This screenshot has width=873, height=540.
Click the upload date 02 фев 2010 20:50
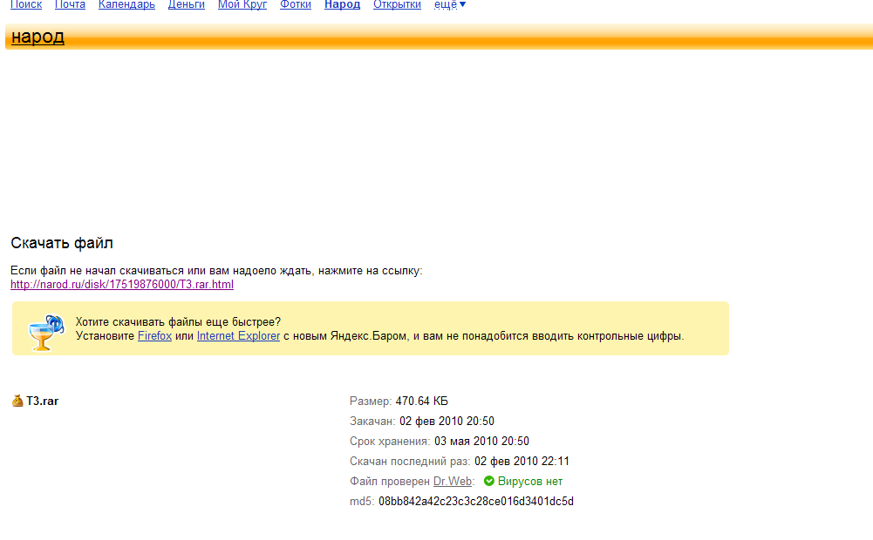coord(447,422)
